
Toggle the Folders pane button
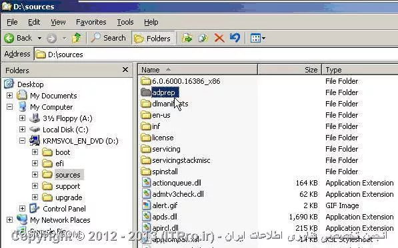tap(153, 38)
